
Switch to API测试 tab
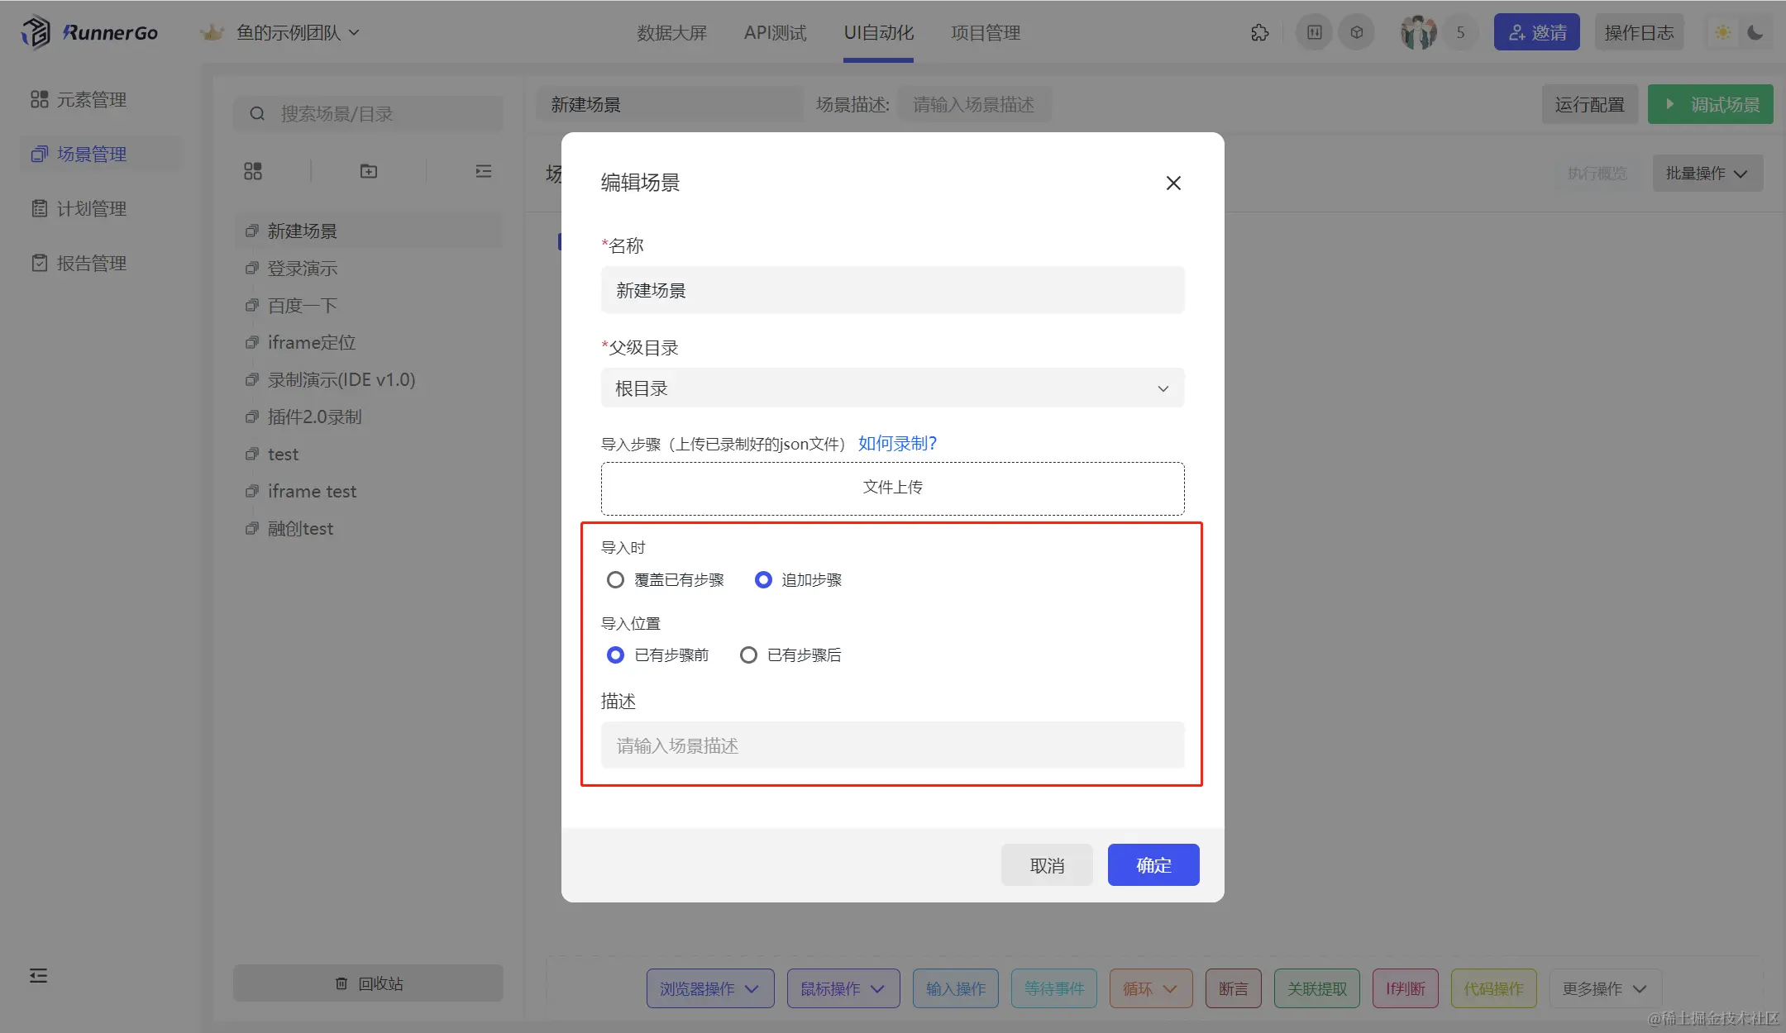[775, 33]
